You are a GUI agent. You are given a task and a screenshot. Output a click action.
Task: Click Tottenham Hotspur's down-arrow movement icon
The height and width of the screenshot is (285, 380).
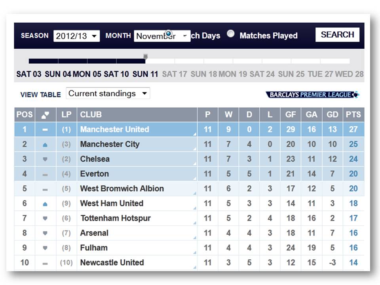[45, 218]
